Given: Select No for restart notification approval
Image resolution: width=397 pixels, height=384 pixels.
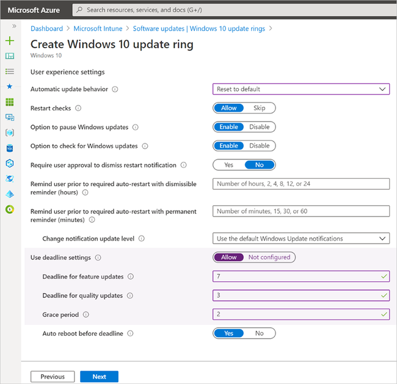Looking at the screenshot, I should (260, 165).
